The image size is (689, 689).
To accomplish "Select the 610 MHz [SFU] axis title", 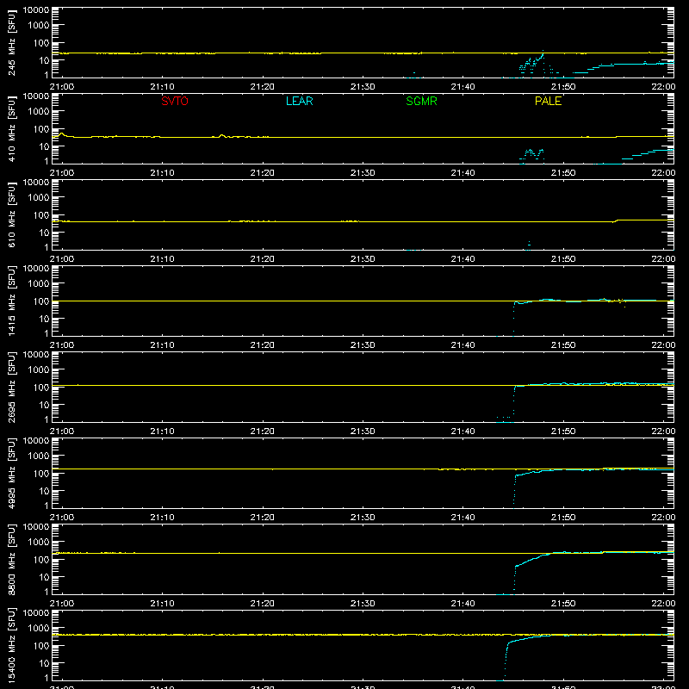I will (x=11, y=214).
